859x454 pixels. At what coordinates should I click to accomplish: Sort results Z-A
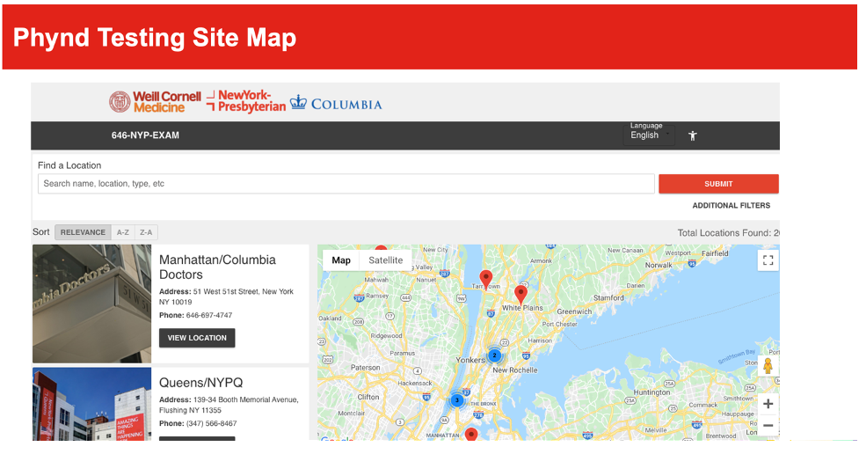tap(146, 232)
